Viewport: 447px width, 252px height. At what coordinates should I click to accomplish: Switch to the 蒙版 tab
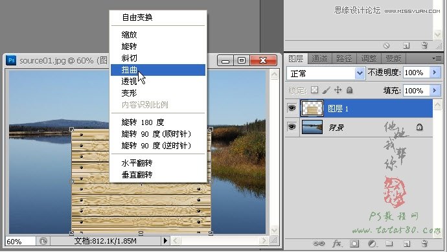393,59
